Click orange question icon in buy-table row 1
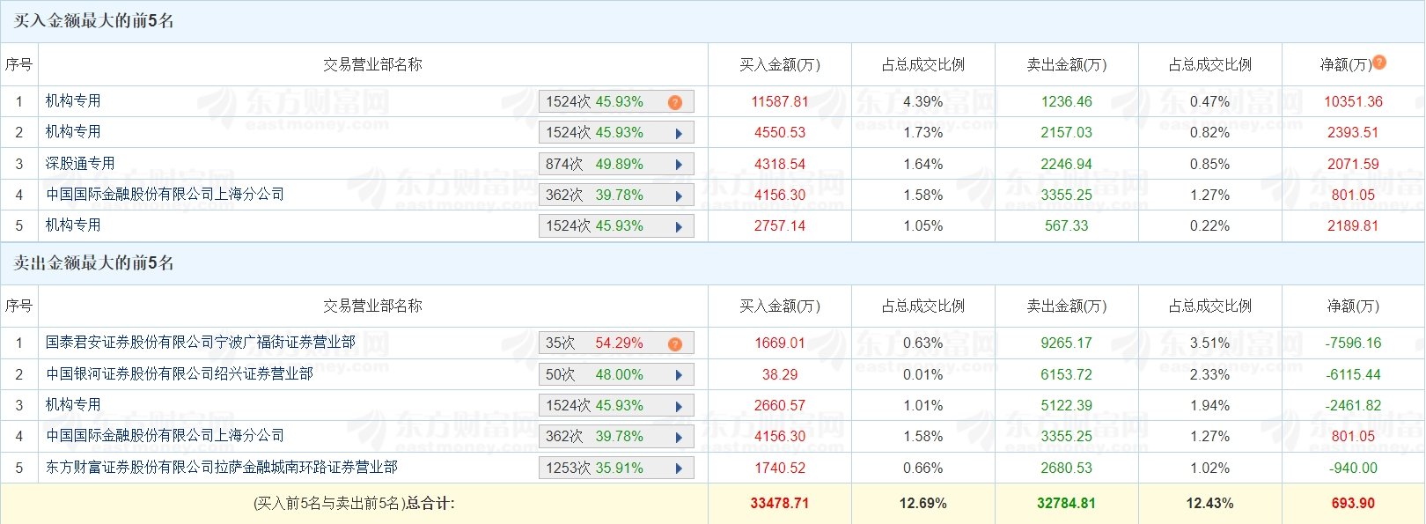 [x=675, y=102]
